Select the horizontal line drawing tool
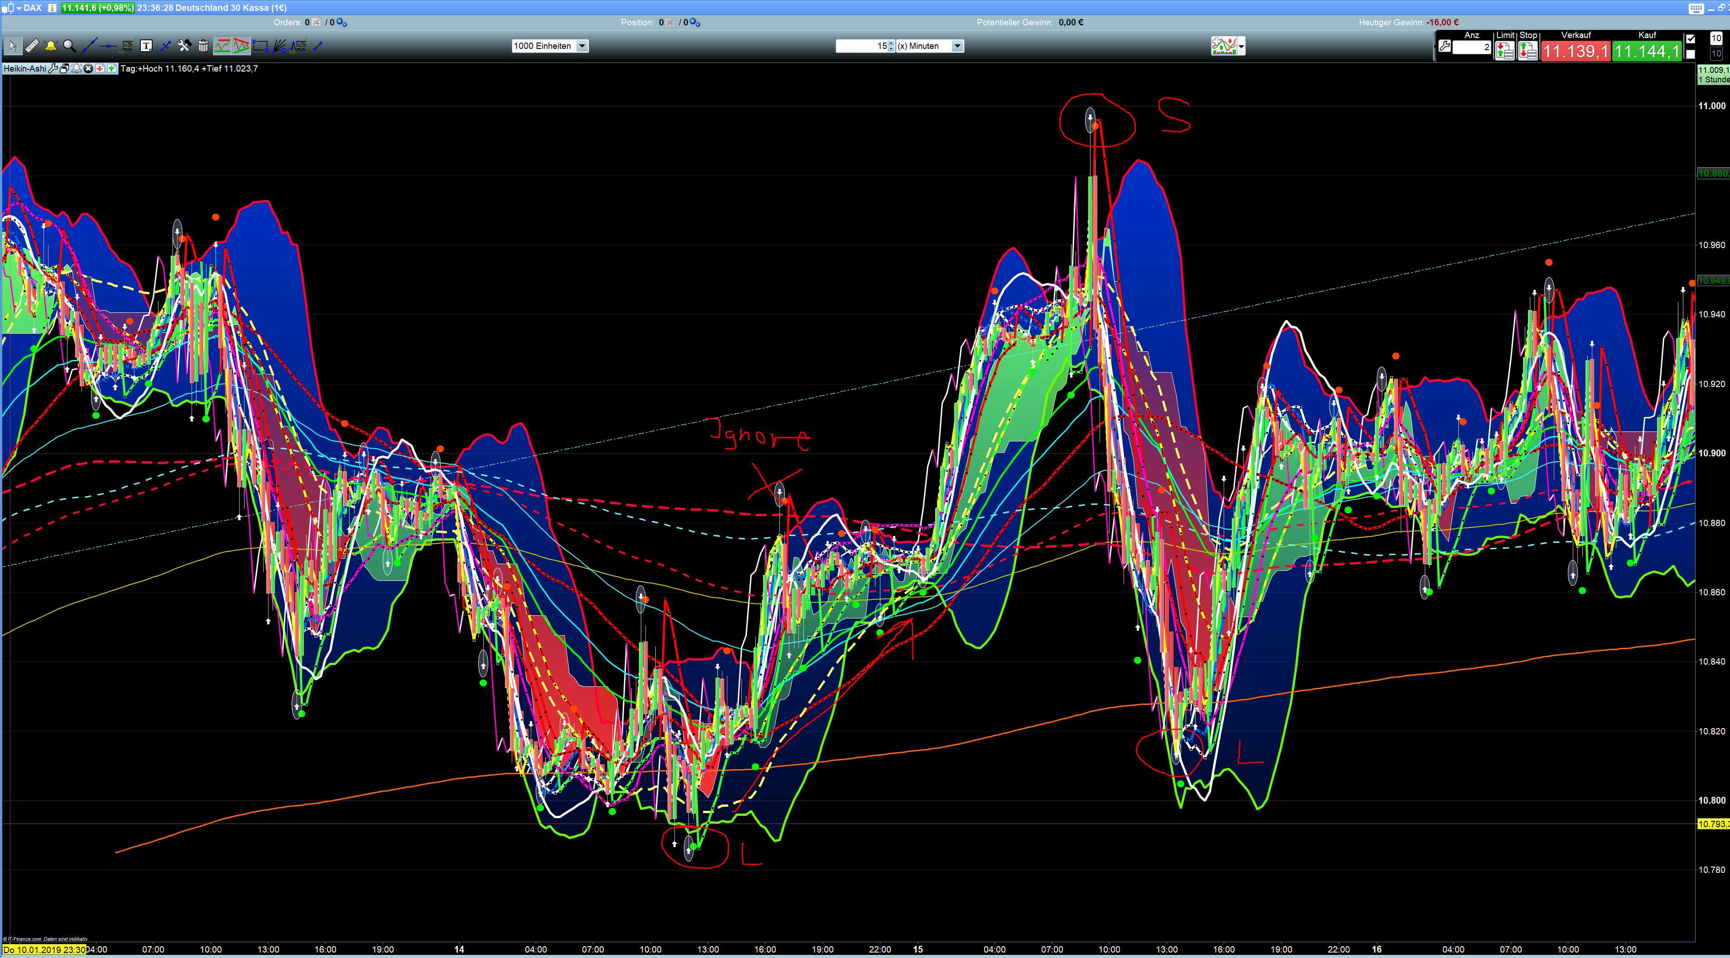Screen dimensions: 1730x958 (108, 46)
